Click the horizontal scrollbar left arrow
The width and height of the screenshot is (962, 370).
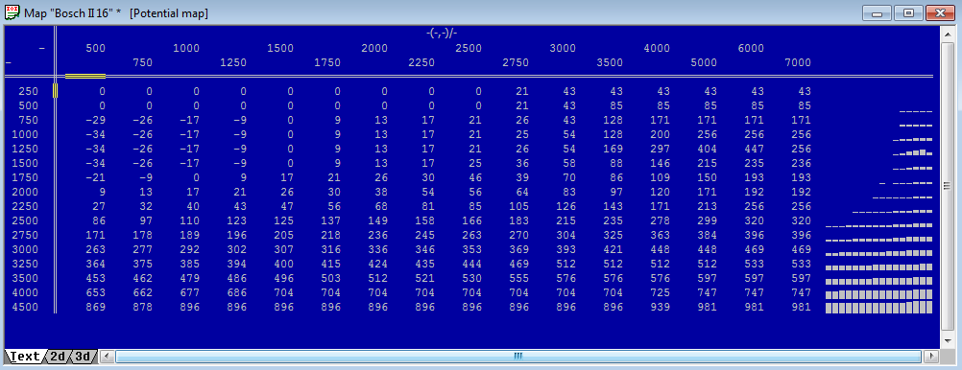[107, 356]
